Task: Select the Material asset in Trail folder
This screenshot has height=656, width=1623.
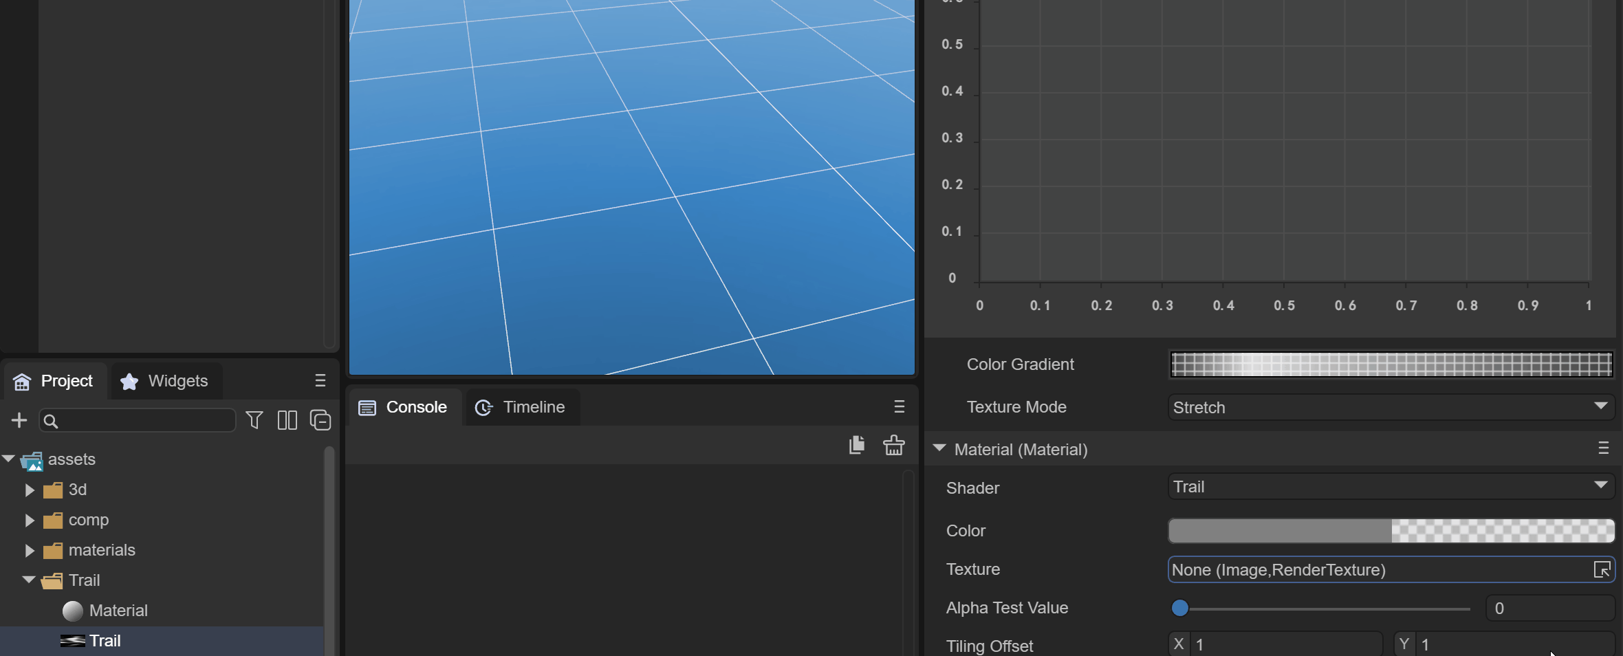Action: (x=118, y=611)
